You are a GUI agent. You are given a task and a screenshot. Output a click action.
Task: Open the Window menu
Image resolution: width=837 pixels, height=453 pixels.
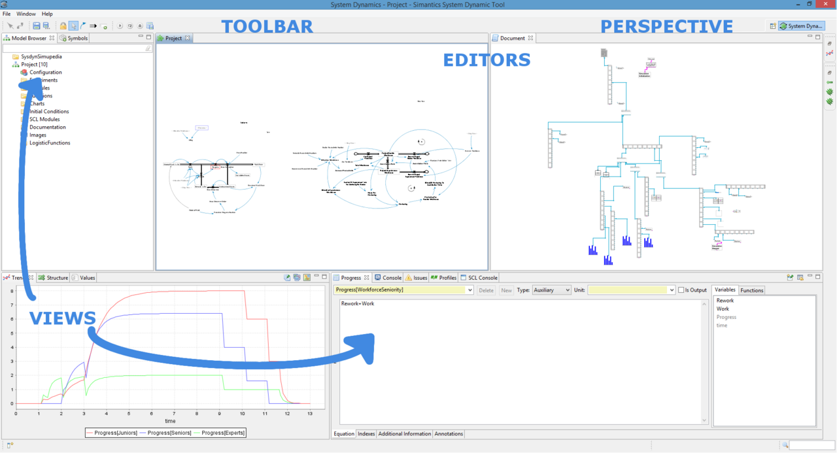coord(26,14)
